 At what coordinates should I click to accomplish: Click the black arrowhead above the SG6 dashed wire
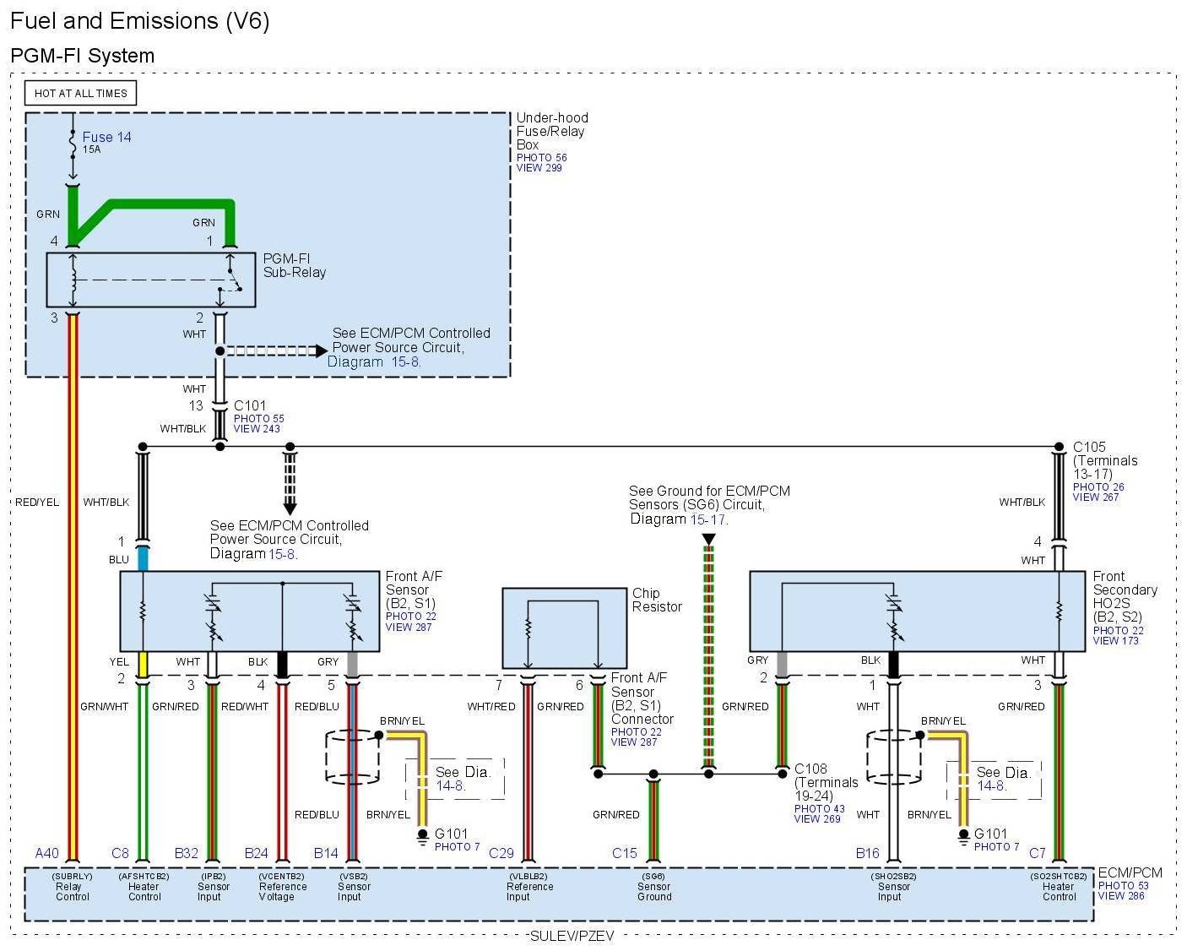[x=708, y=539]
